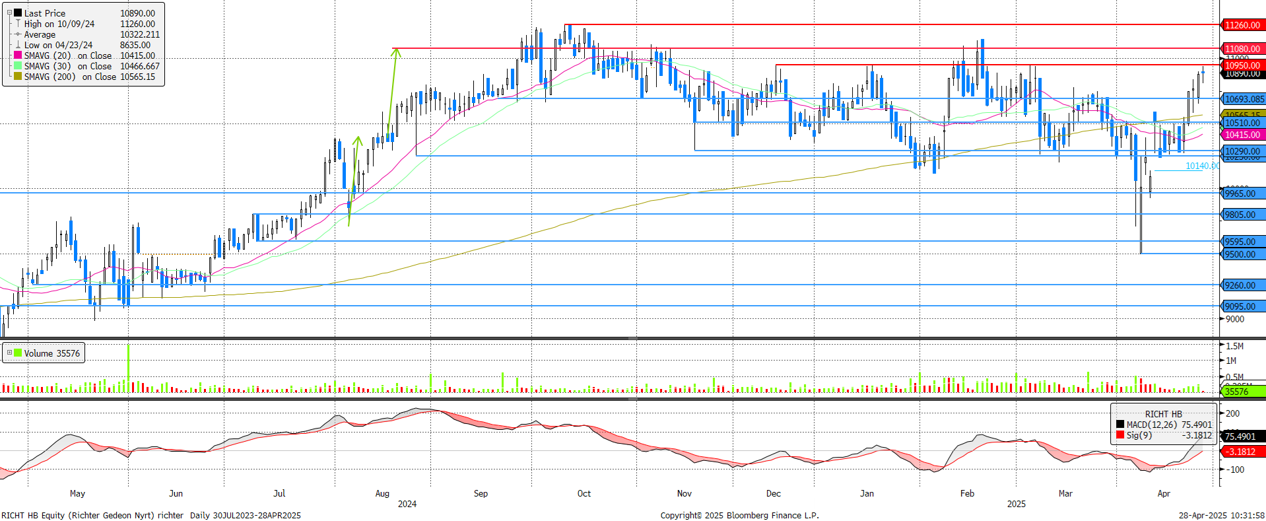
Task: Click the magenta 10415.00 axis price tag
Action: click(x=1242, y=135)
